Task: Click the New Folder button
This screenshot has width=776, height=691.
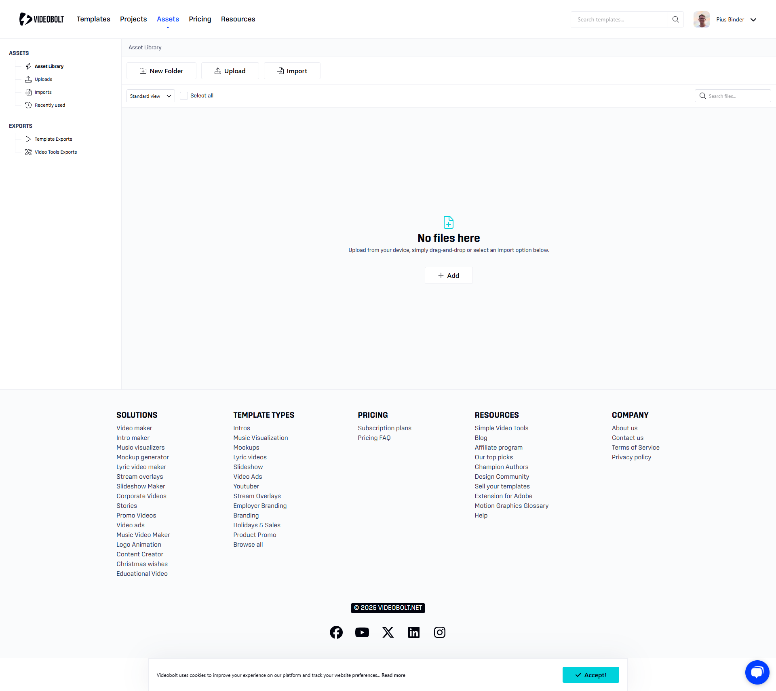Action: click(x=161, y=71)
